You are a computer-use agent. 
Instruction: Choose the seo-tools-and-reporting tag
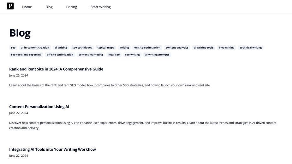26,55
